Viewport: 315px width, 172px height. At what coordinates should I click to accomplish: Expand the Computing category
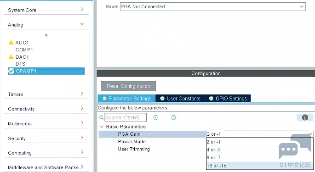(x=82, y=152)
